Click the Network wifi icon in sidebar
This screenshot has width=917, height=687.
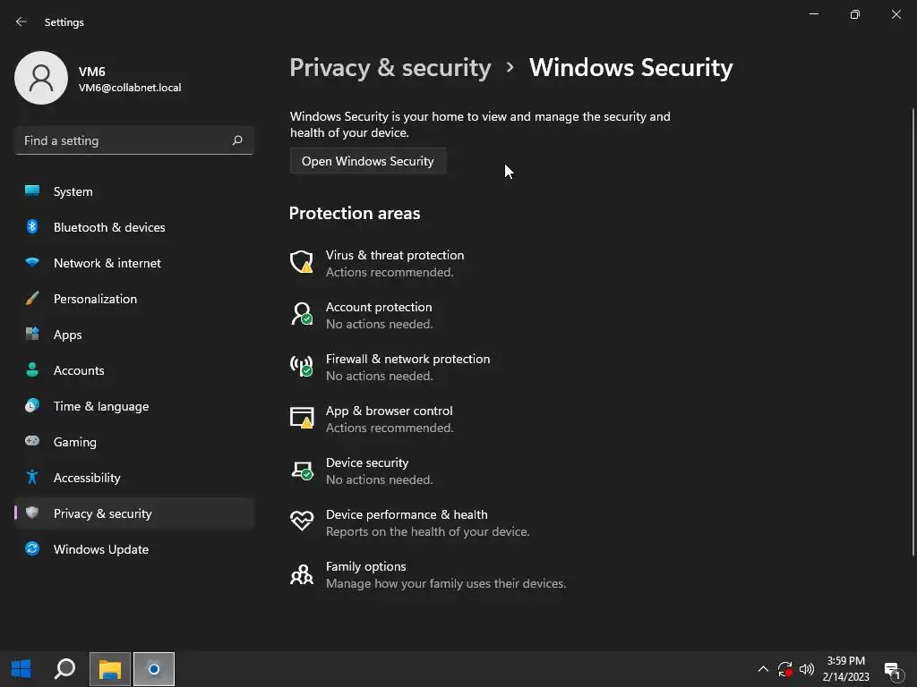coord(32,262)
